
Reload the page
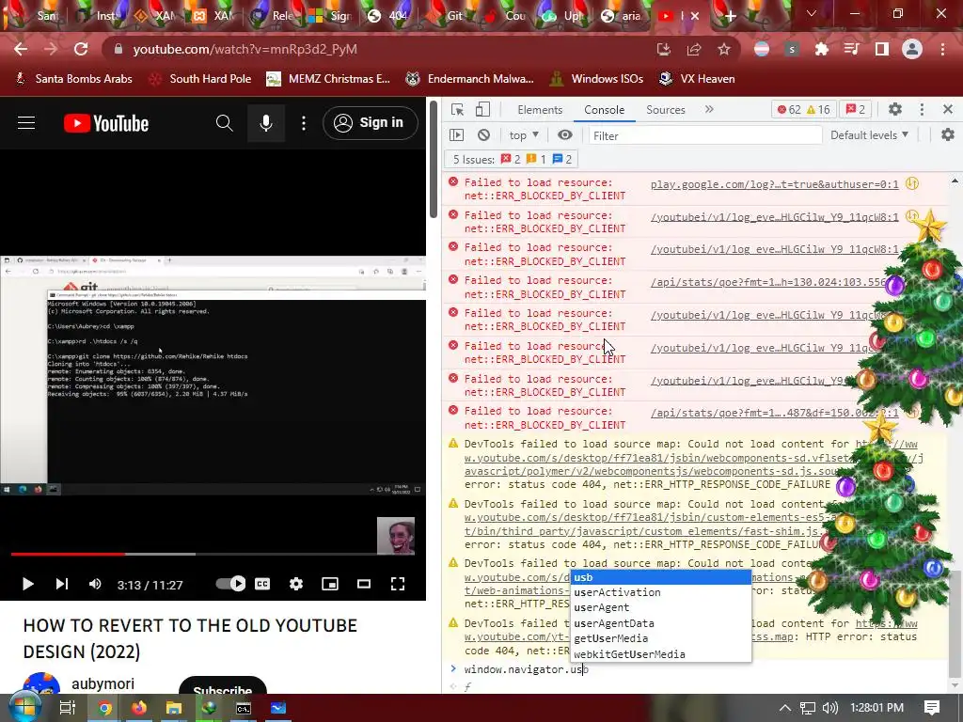click(81, 49)
